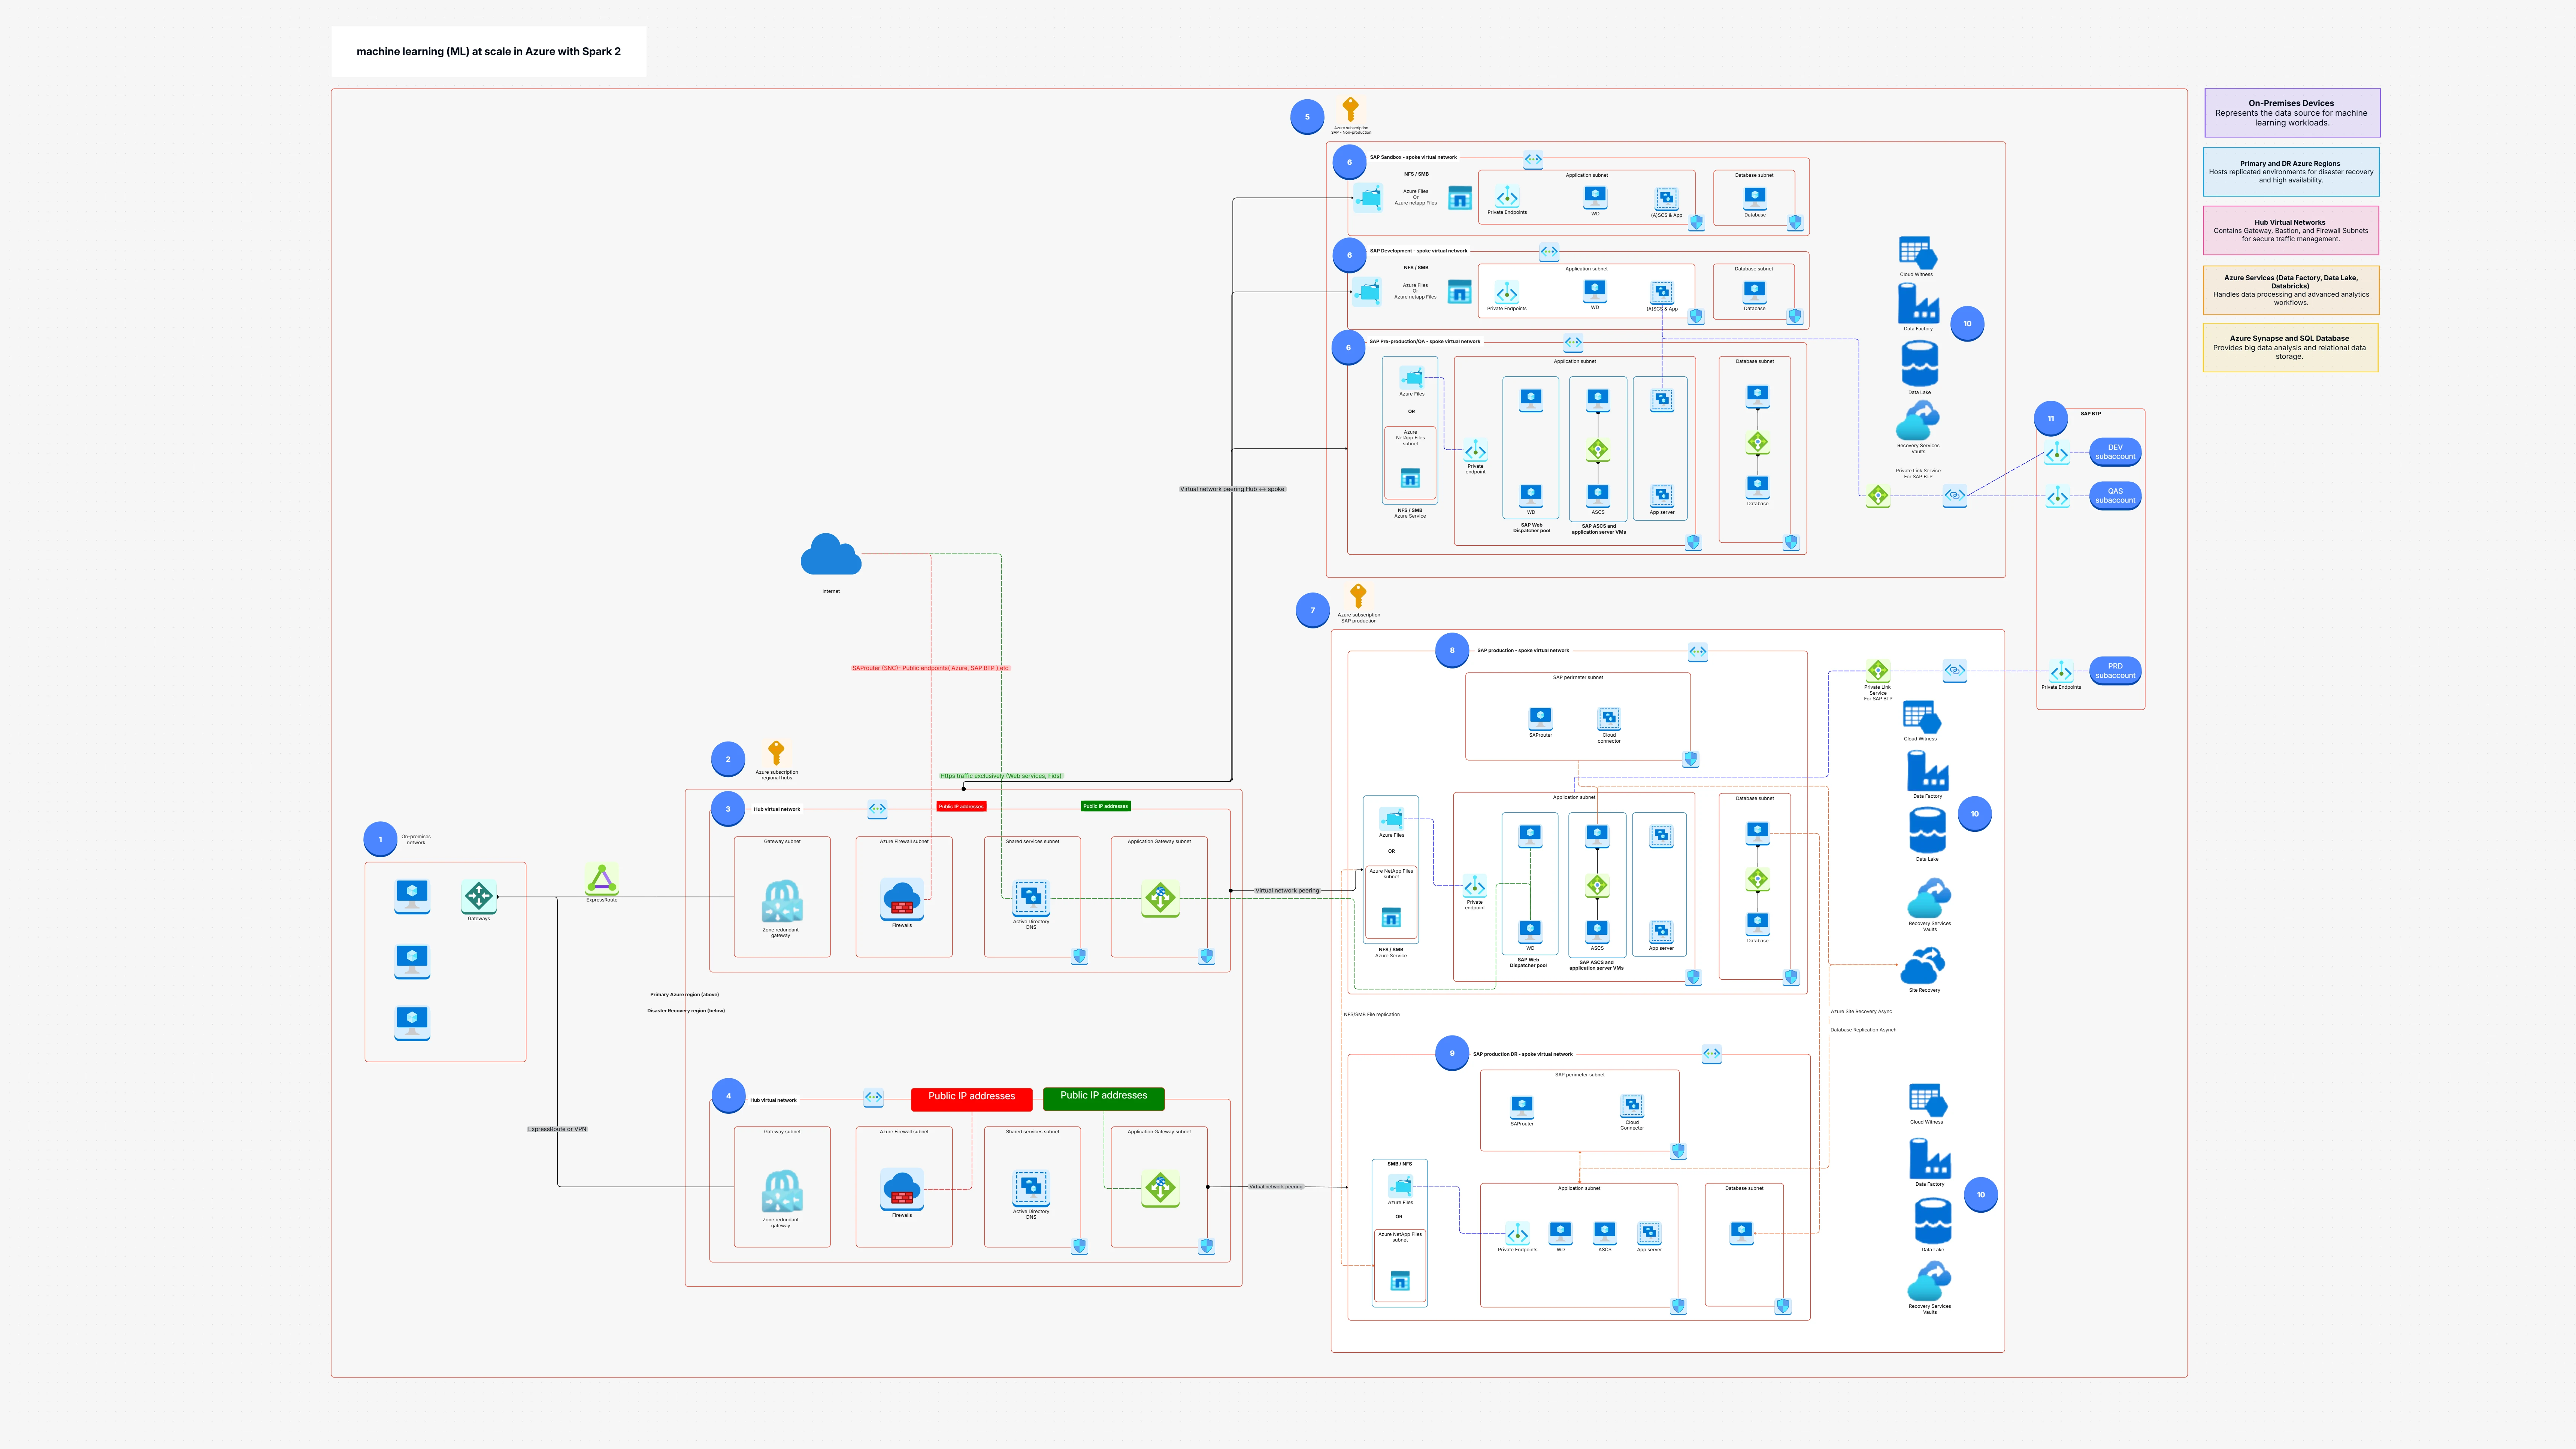Image resolution: width=2576 pixels, height=1449 pixels.
Task: Select the Cloud Connector icon
Action: click(x=1608, y=719)
